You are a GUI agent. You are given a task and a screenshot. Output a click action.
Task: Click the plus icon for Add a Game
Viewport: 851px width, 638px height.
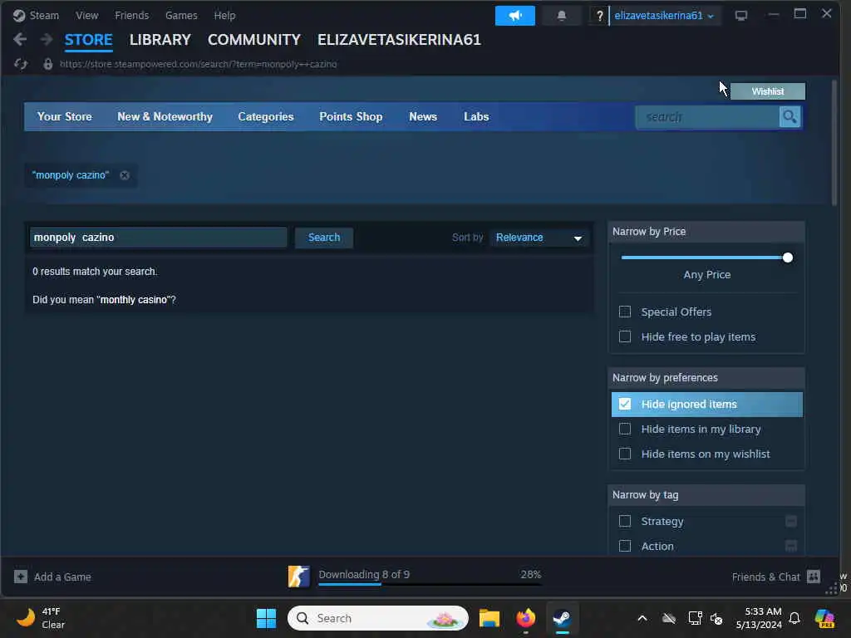(x=21, y=577)
